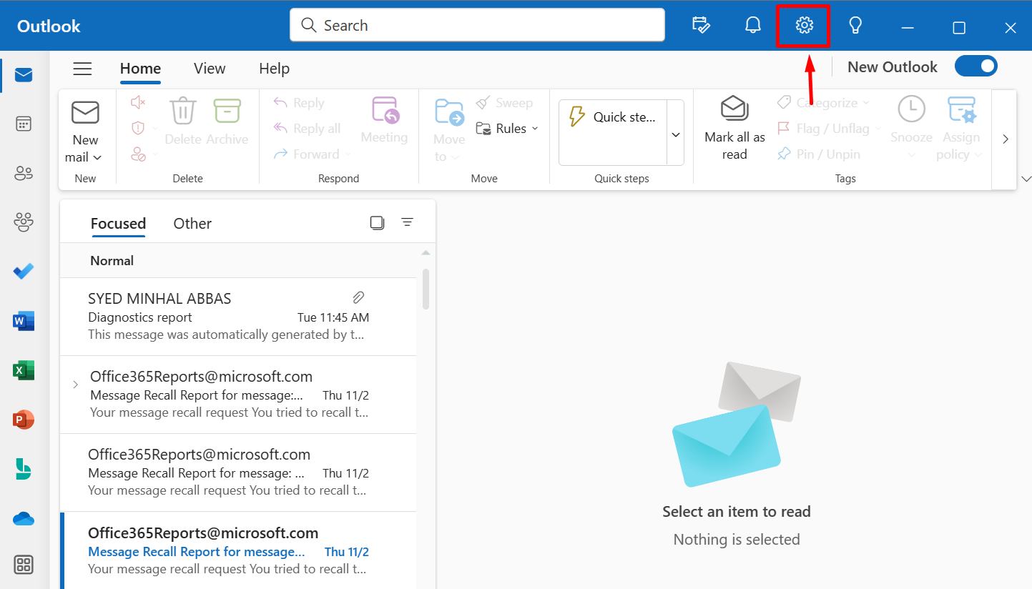Select the Other inbox tab
Image resolution: width=1032 pixels, height=589 pixels.
pos(192,224)
